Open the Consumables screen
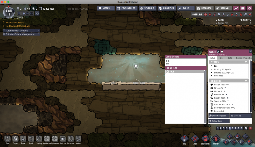The width and height of the screenshot is (255, 147). 127,8
